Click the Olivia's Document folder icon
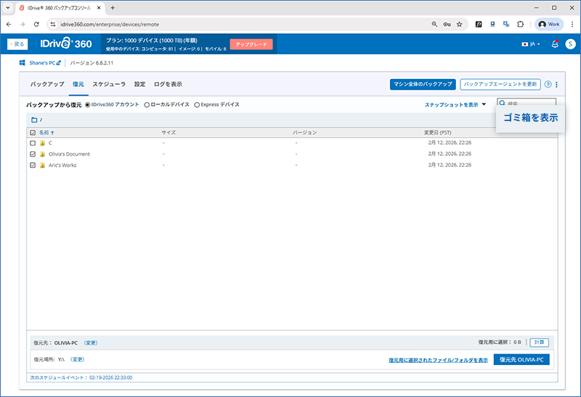This screenshot has height=397, width=581. point(42,154)
